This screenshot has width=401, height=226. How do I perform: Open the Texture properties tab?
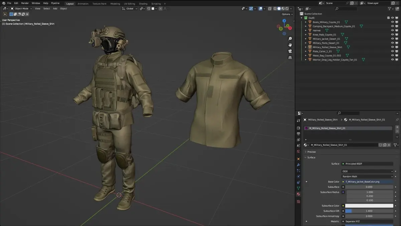pos(298,202)
